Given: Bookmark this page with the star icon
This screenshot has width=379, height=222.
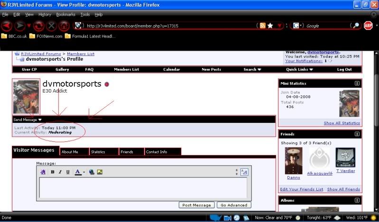Looking at the screenshot, I should click(x=270, y=26).
